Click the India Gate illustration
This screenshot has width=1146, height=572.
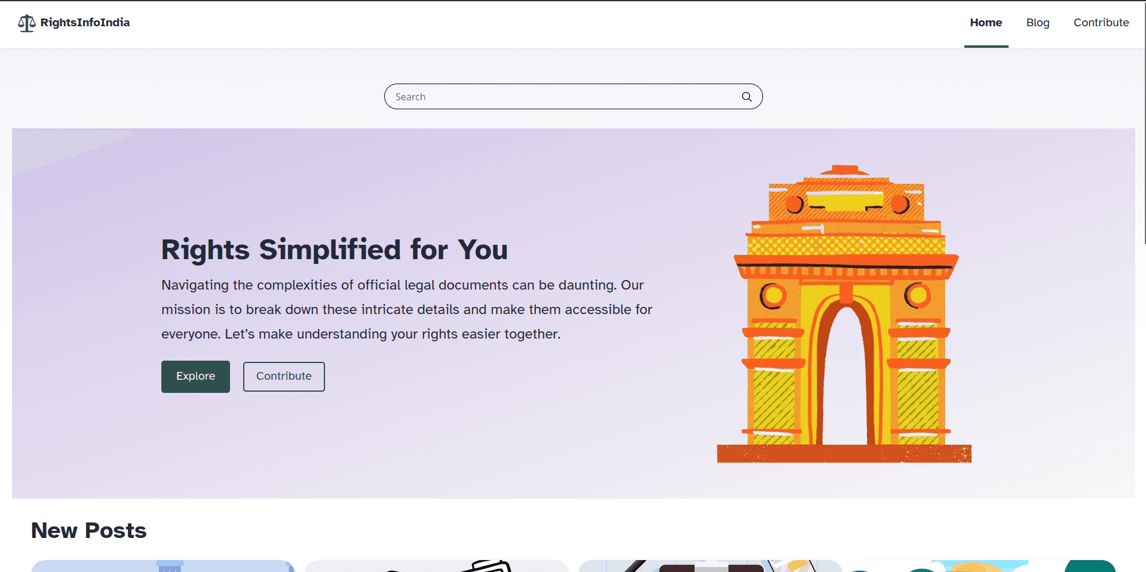coord(844,313)
